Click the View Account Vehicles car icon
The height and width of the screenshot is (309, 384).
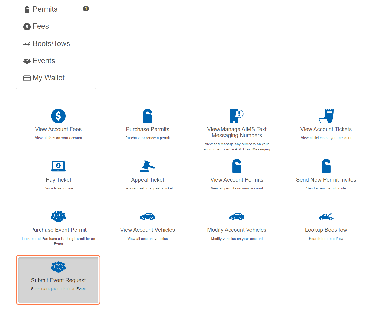point(148,217)
